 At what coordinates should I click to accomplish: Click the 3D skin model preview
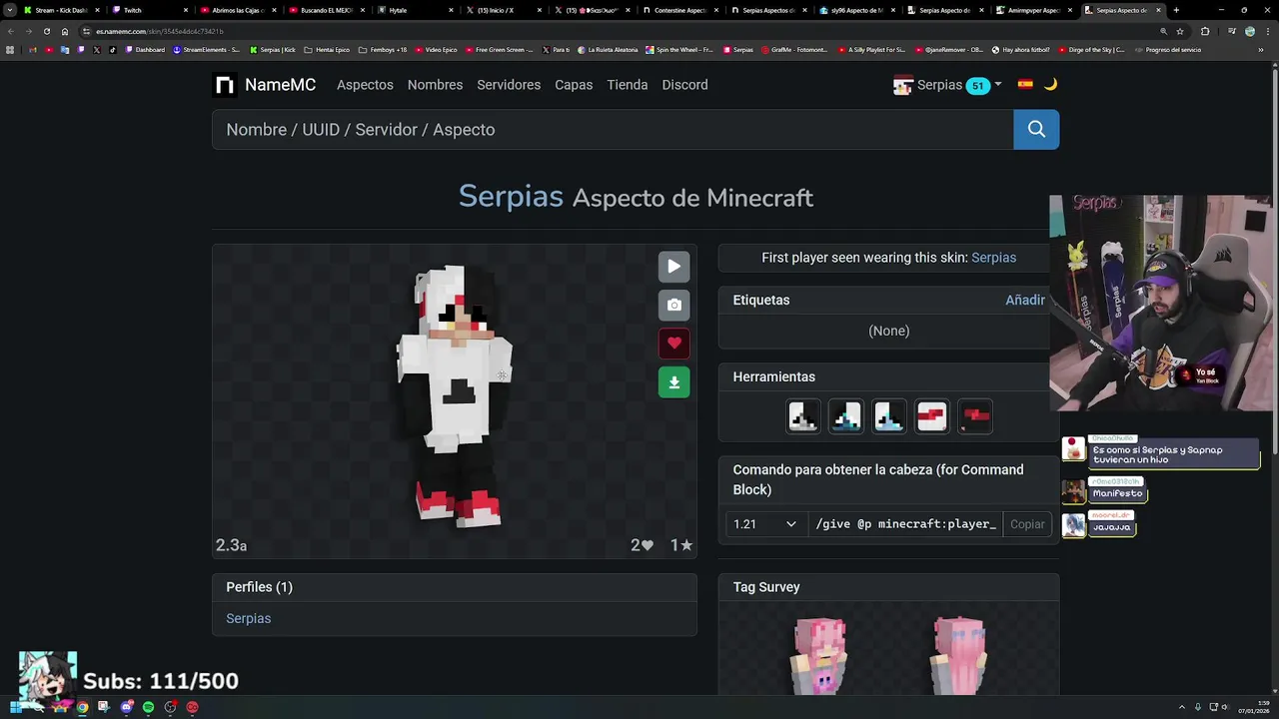[x=456, y=396]
